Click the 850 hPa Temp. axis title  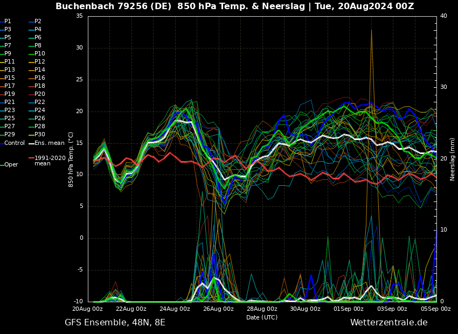[71, 159]
